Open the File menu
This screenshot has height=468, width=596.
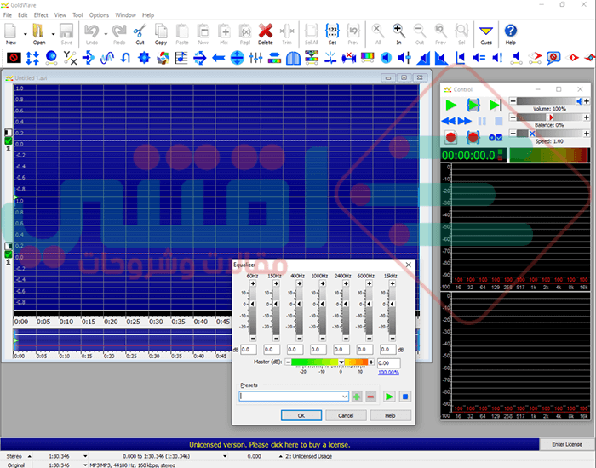point(7,15)
